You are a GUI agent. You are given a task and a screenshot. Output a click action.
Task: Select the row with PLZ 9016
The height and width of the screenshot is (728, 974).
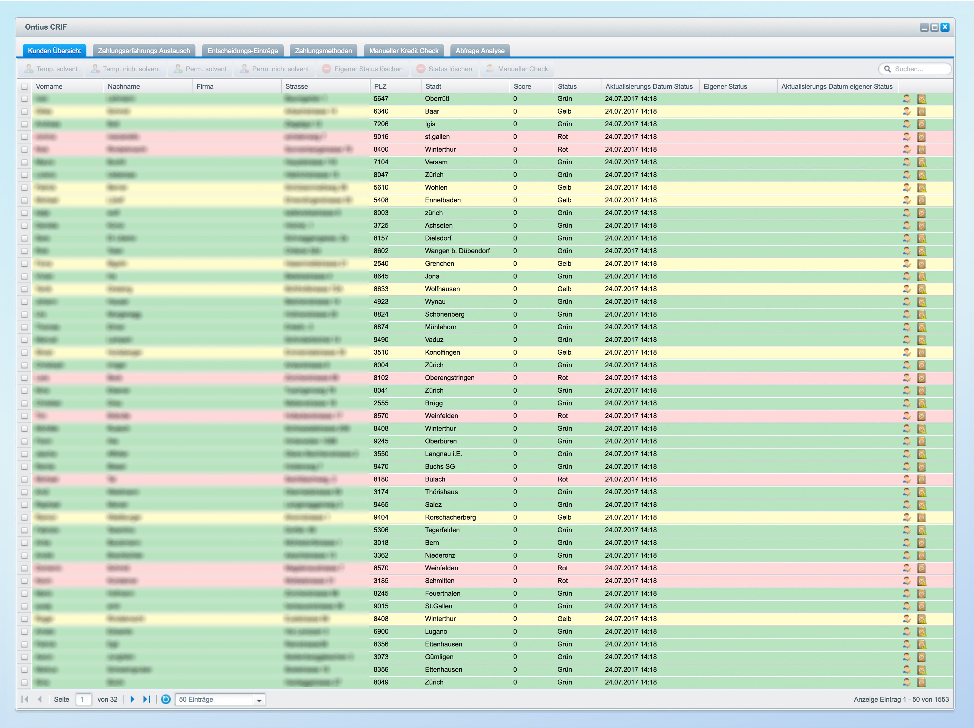[24, 137]
